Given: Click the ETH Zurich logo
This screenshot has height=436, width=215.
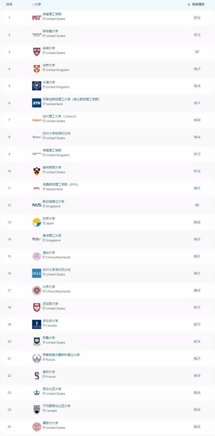Looking at the screenshot, I should click(37, 103).
